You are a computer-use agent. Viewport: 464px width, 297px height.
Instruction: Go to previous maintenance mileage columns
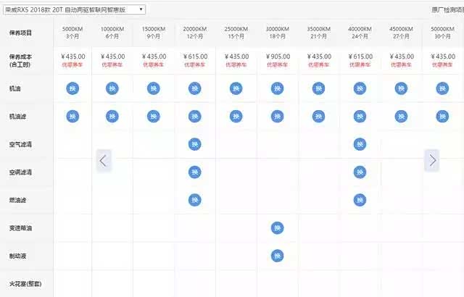[x=103, y=161]
